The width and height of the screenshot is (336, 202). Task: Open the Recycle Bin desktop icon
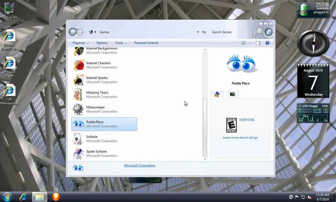tap(9, 11)
